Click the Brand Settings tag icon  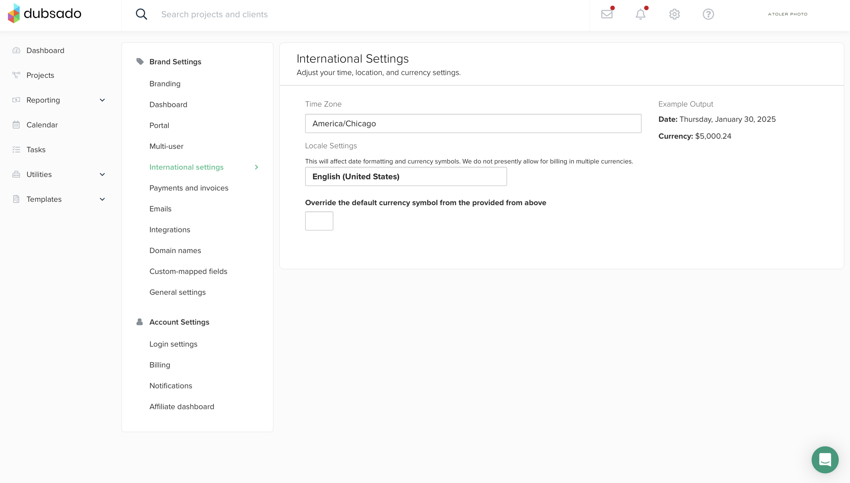(140, 61)
